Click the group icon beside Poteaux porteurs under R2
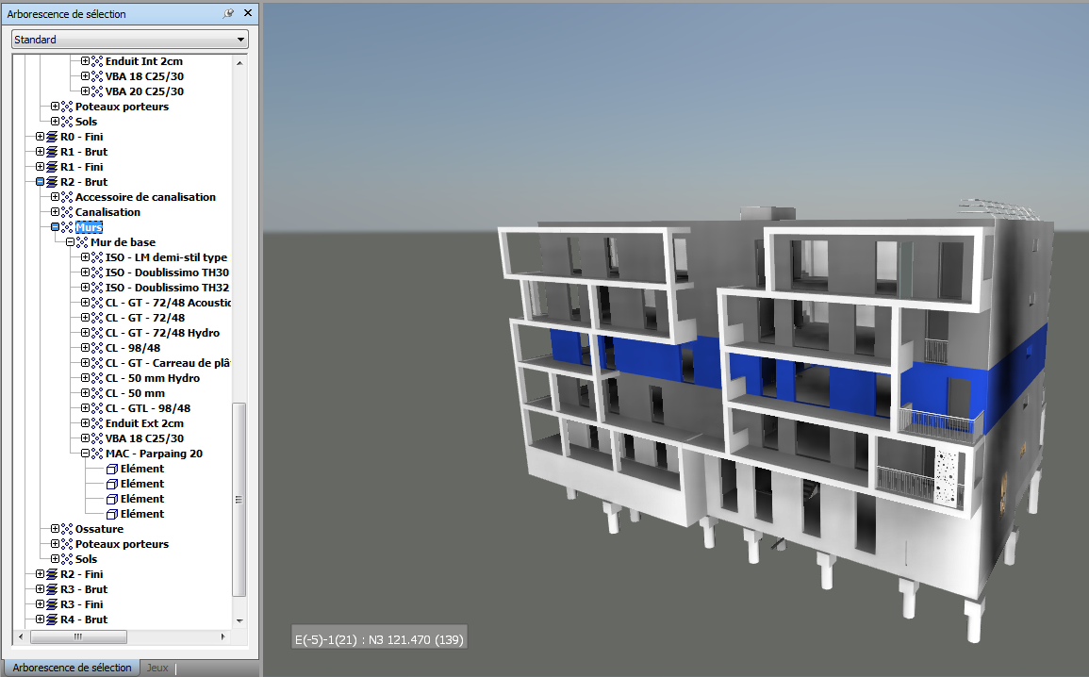1089x677 pixels. pos(67,544)
